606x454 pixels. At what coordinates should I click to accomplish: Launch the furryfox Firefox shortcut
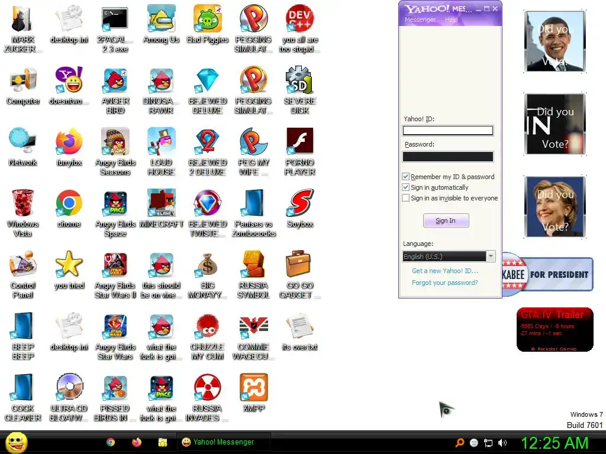tap(69, 147)
